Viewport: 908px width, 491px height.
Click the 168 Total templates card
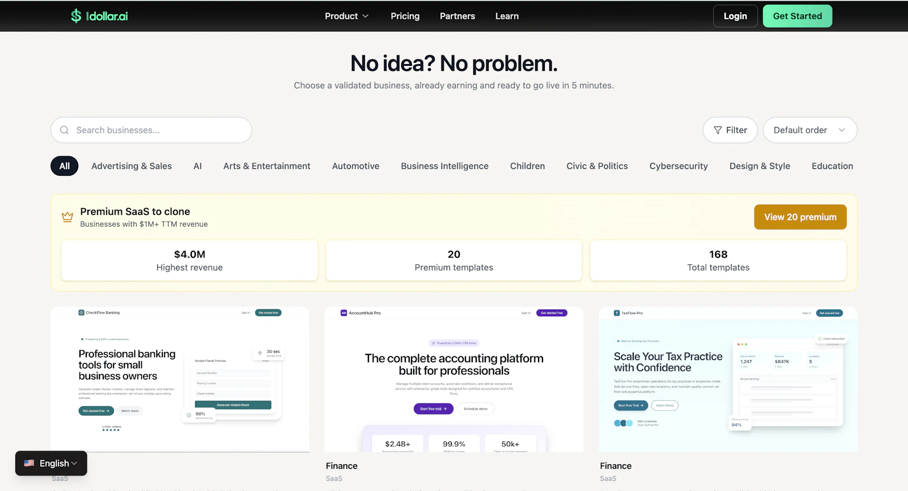coord(718,260)
